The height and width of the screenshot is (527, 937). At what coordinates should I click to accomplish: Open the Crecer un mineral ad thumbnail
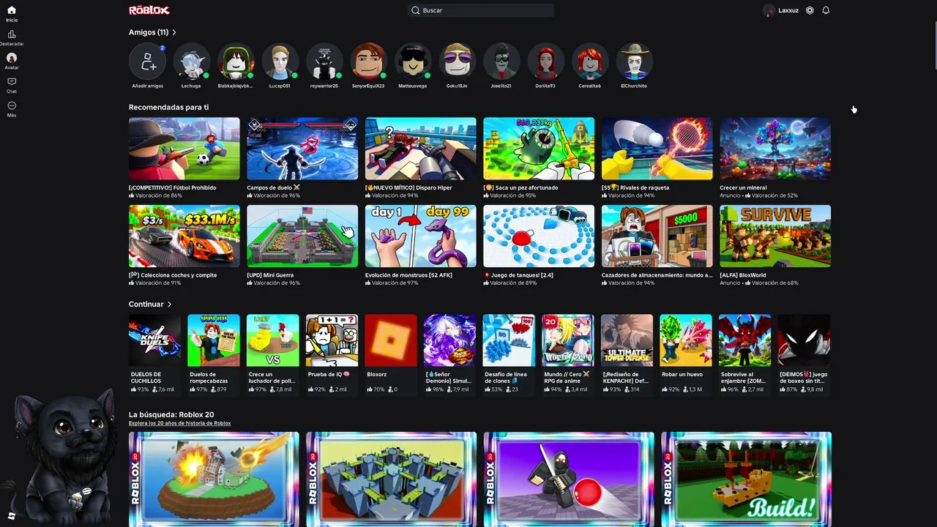(x=775, y=149)
